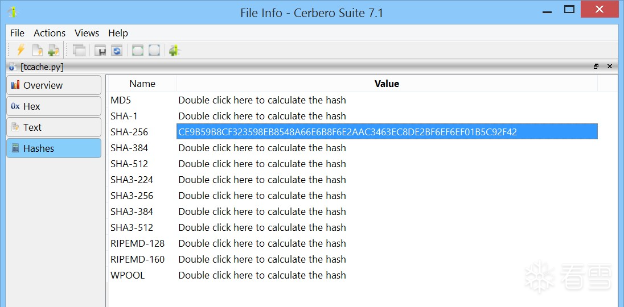This screenshot has height=307, width=624.
Task: Click the green-cornered frame toolbar icon
Action: 137,50
